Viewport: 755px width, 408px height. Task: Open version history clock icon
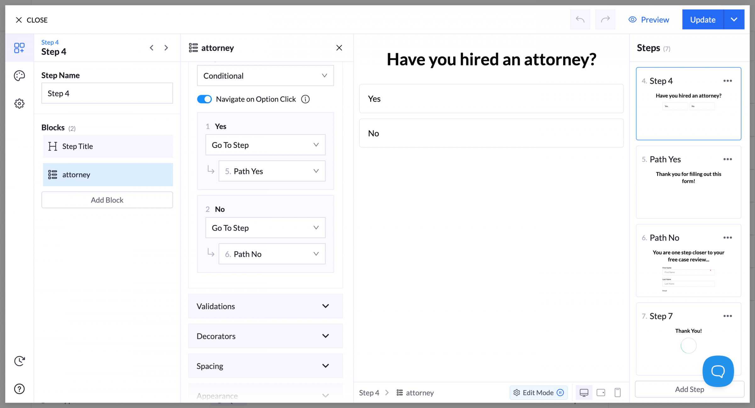click(19, 361)
